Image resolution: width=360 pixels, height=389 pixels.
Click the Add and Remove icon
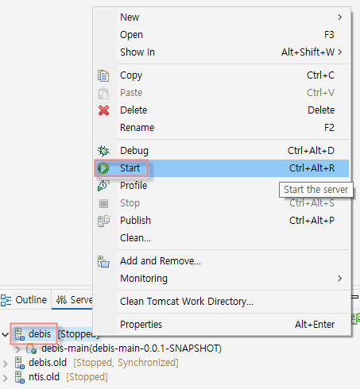coord(103,261)
